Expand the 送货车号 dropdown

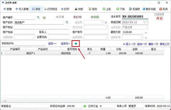coord(141,37)
